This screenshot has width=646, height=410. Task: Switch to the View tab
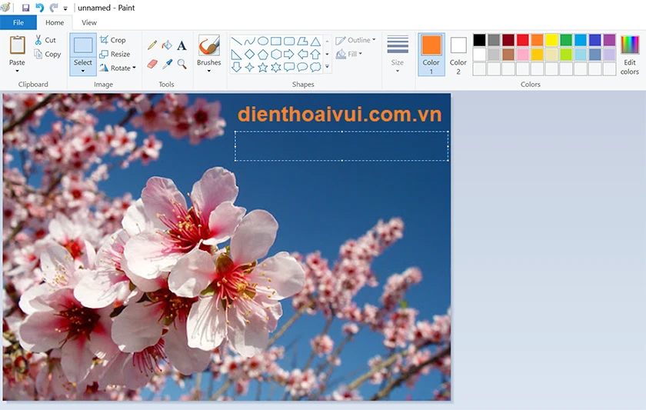[89, 22]
